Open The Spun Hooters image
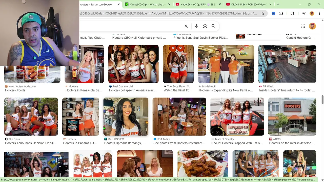The height and width of the screenshot is (182, 324). point(31,117)
